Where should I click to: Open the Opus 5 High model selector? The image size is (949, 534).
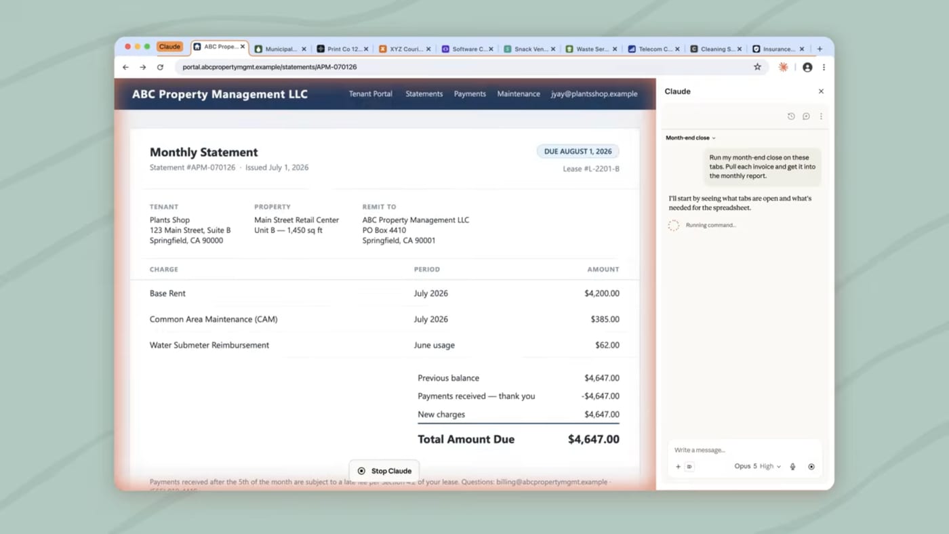(x=757, y=466)
